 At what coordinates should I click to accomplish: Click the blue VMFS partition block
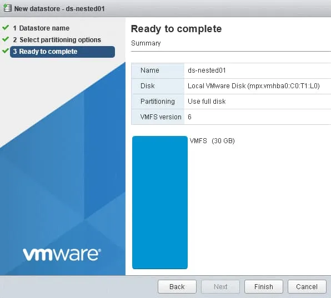[x=160, y=203]
